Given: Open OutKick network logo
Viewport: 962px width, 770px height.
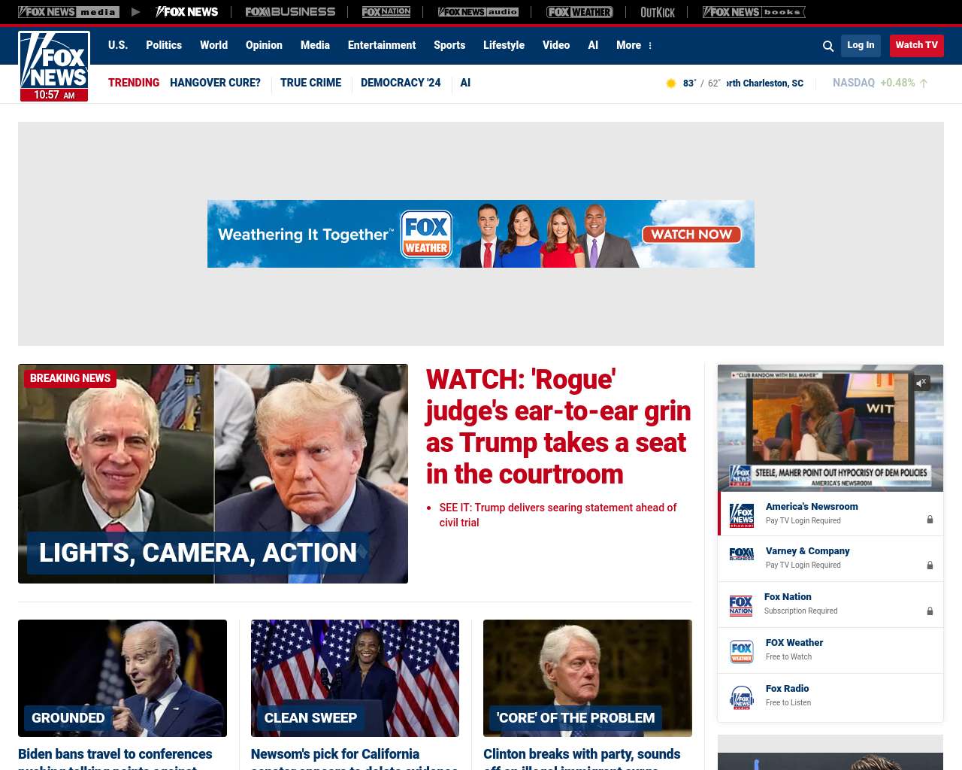Looking at the screenshot, I should click(658, 12).
